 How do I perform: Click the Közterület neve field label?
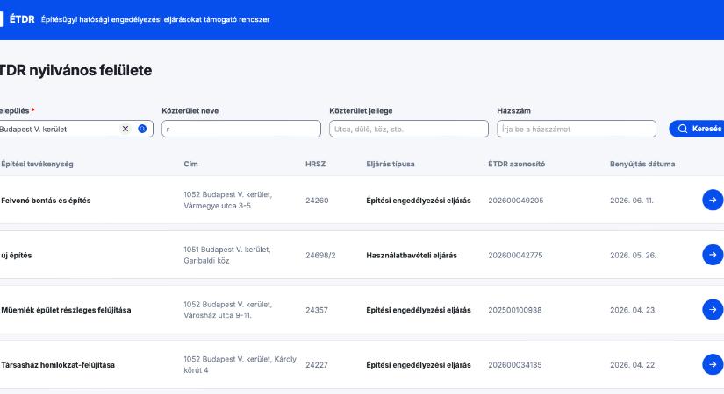190,110
